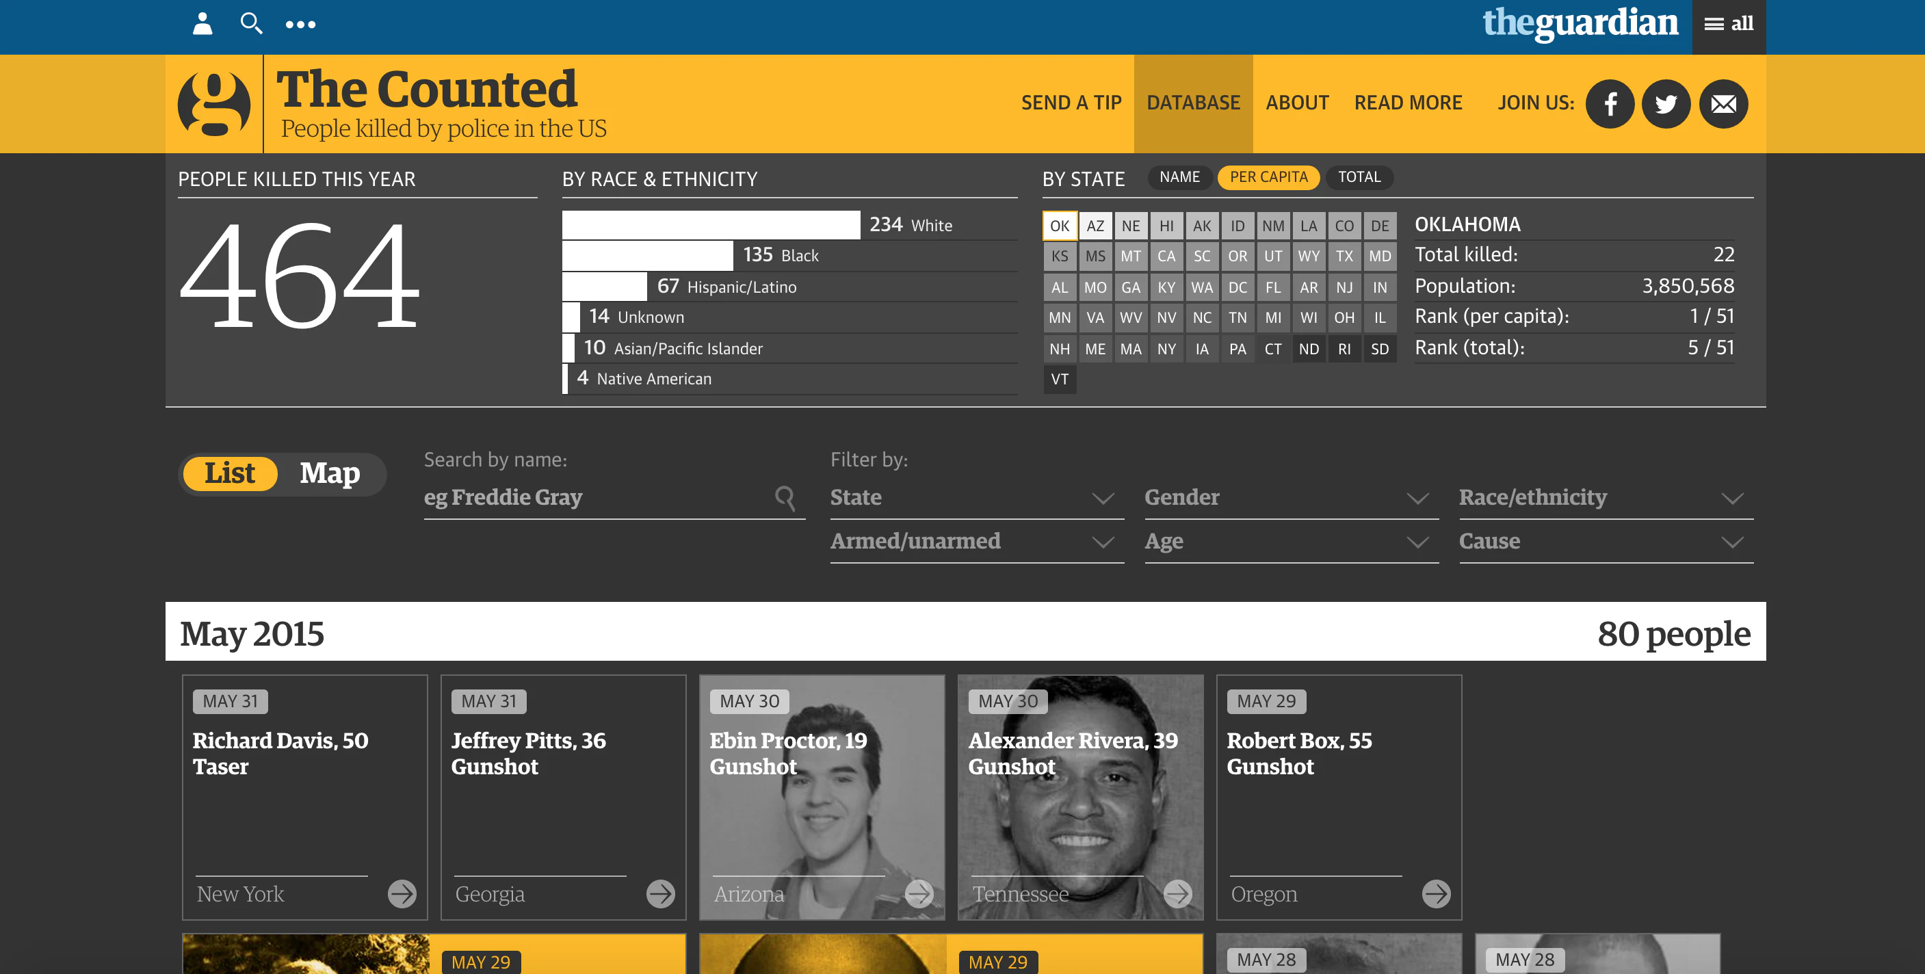Open the Guardian Facebook page icon
This screenshot has width=1925, height=974.
(x=1610, y=104)
